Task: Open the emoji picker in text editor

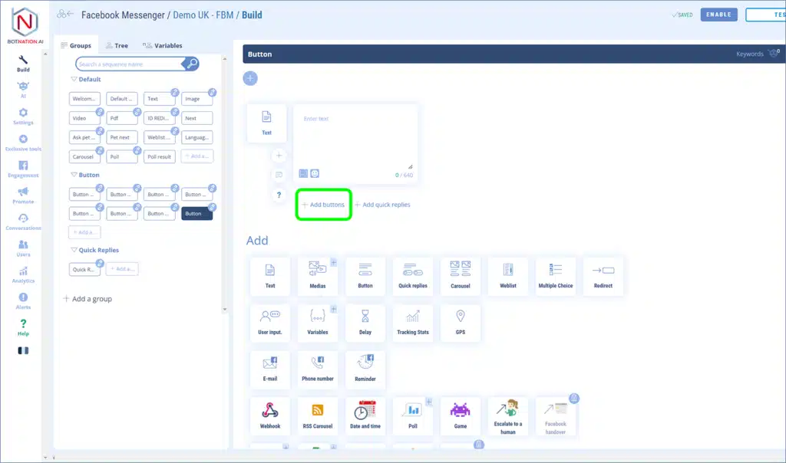Action: click(x=315, y=174)
